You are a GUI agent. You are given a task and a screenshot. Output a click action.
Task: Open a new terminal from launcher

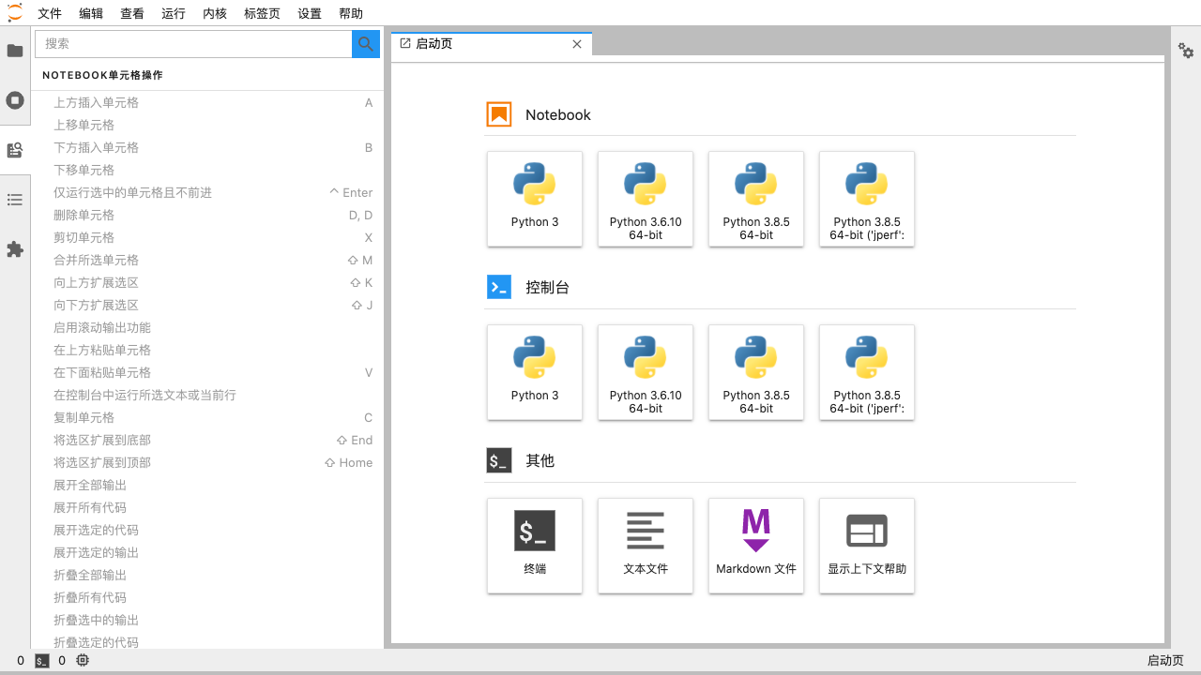535,546
